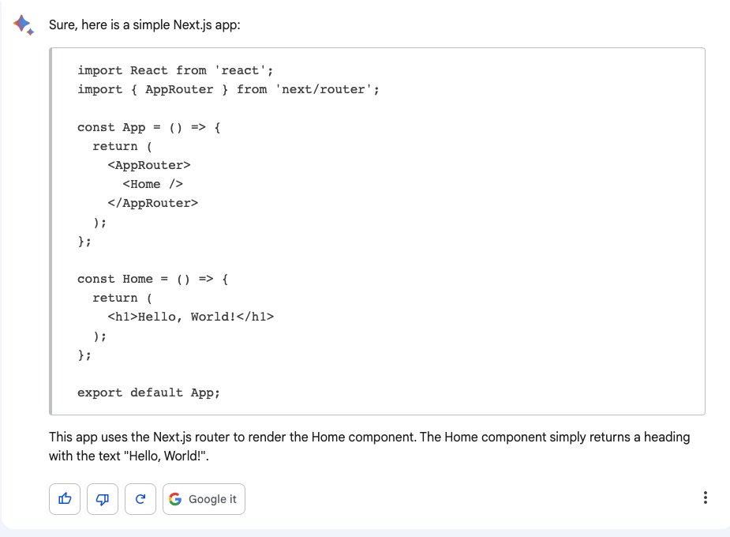Click the code line "const App = () => {"
Viewport: 730px width, 537px height.
(149, 127)
